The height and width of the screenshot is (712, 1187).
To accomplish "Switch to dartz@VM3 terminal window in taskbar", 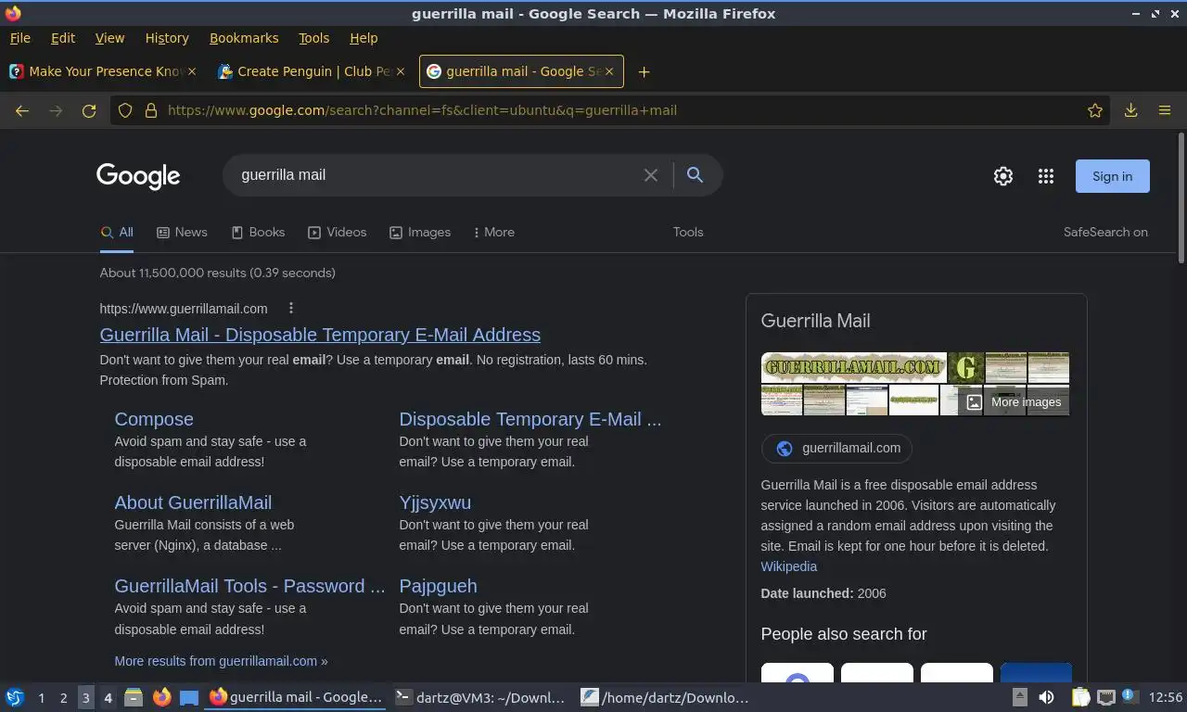I will click(479, 697).
